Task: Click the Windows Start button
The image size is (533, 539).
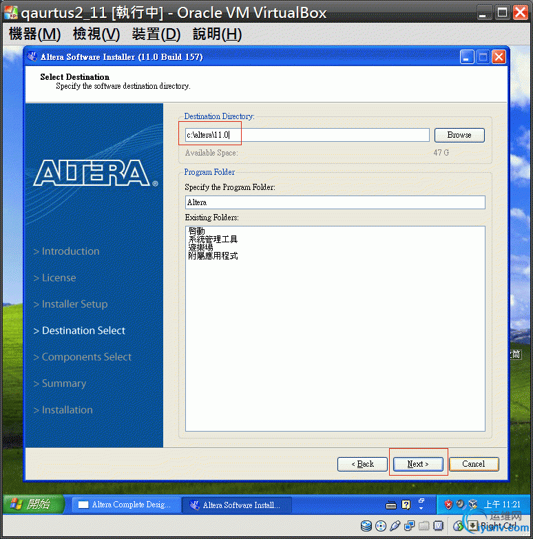Action: pyautogui.click(x=33, y=505)
